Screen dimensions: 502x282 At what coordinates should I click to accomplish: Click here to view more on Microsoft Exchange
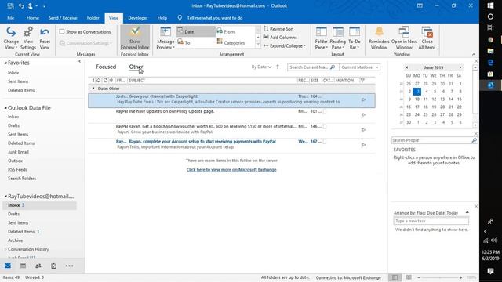coord(231,170)
